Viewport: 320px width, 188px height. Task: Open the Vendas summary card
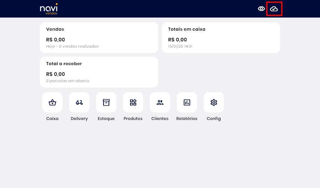point(99,38)
